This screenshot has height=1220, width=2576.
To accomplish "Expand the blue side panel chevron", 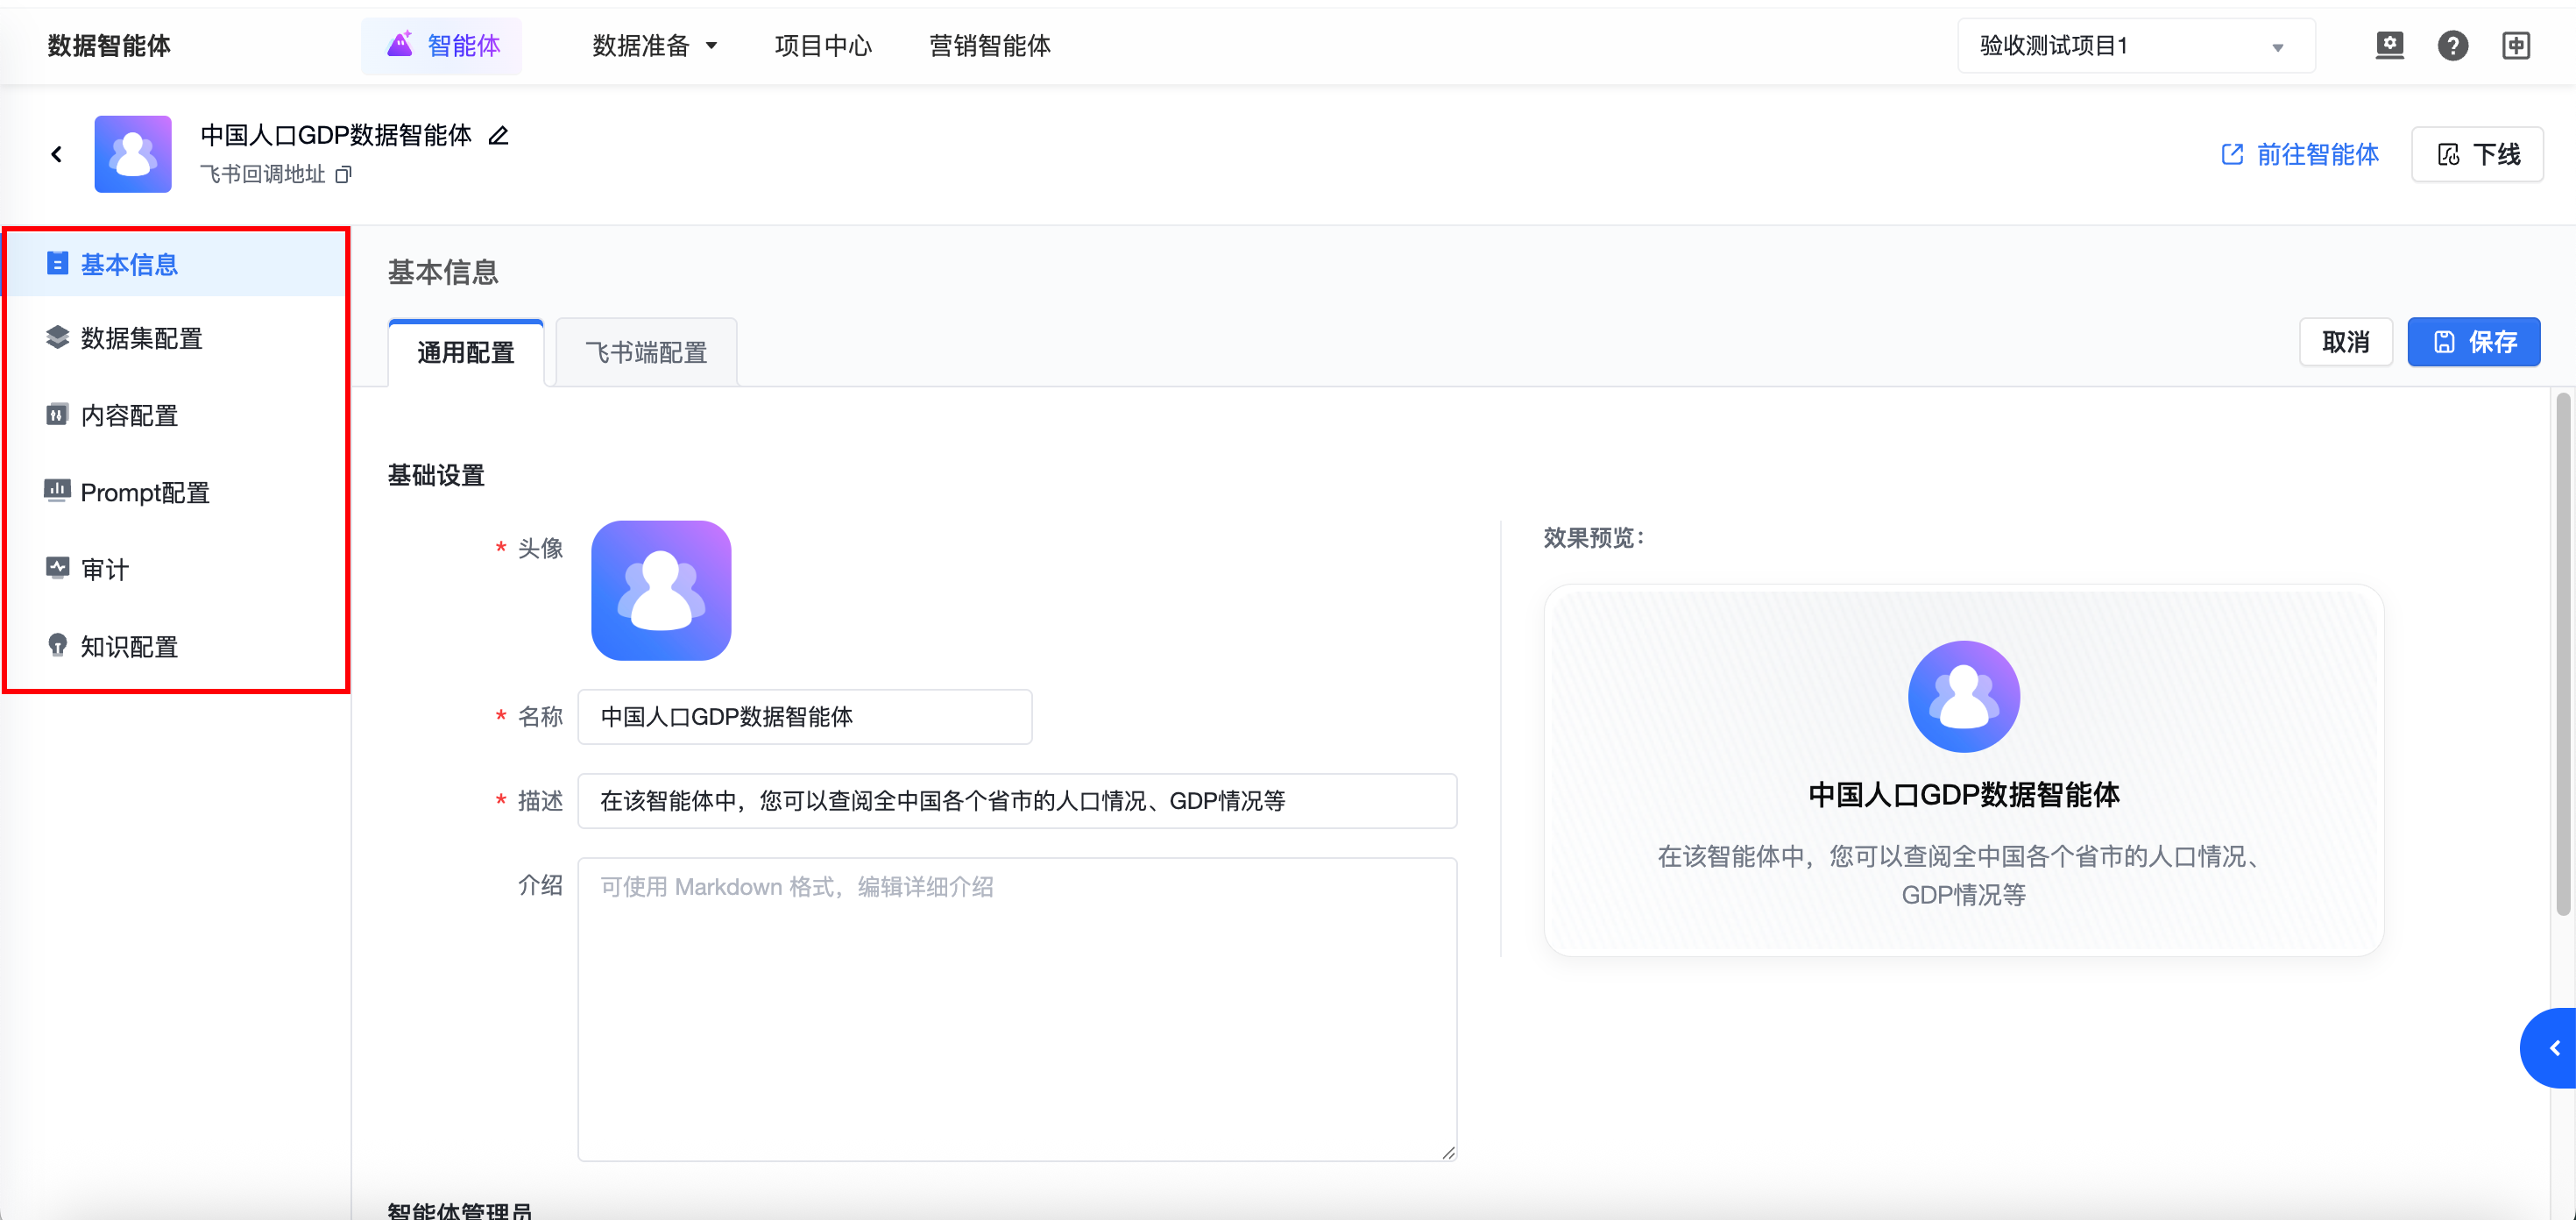I will (x=2553, y=1048).
